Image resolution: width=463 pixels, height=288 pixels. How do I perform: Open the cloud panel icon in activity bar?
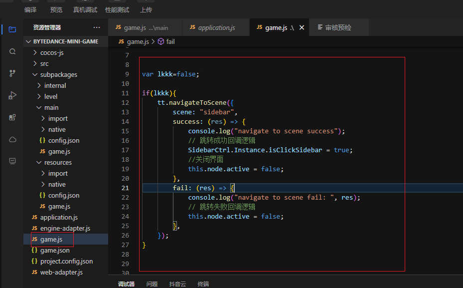[x=12, y=139]
